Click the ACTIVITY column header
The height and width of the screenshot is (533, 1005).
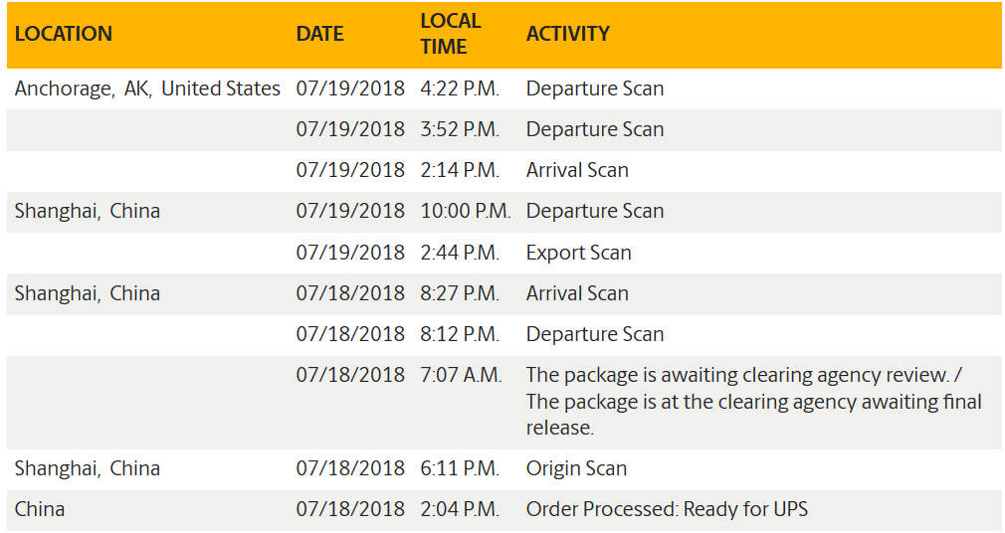click(568, 34)
